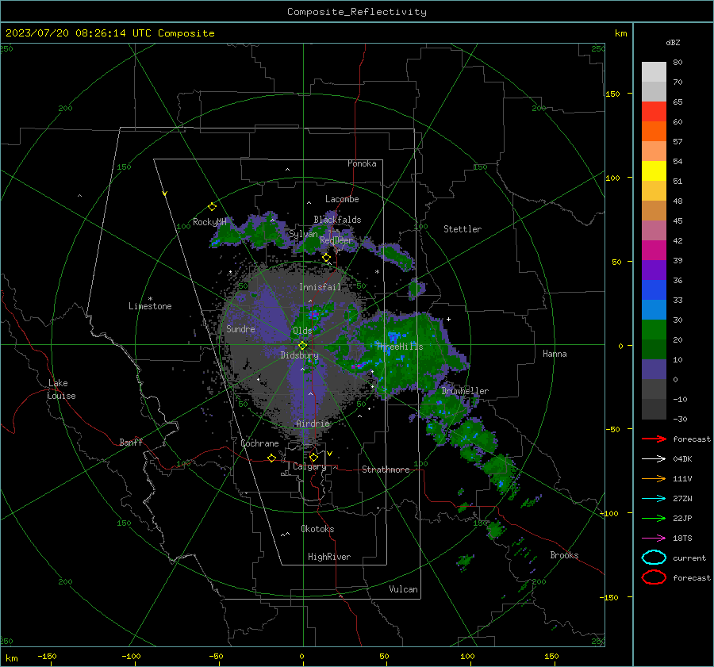This screenshot has width=714, height=667.
Task: Click the HighRiver town label
Action: [x=329, y=557]
